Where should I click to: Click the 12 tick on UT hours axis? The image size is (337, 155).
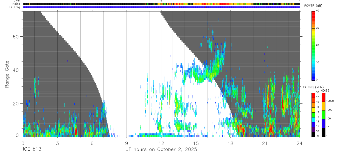pos(161,143)
